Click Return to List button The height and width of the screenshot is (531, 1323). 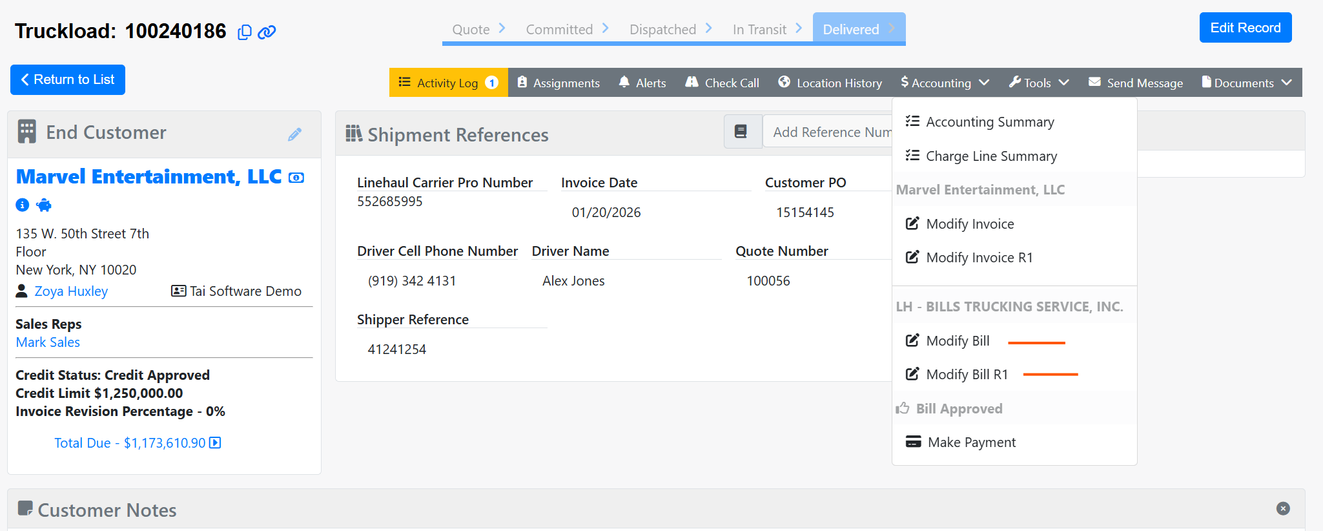pos(68,79)
